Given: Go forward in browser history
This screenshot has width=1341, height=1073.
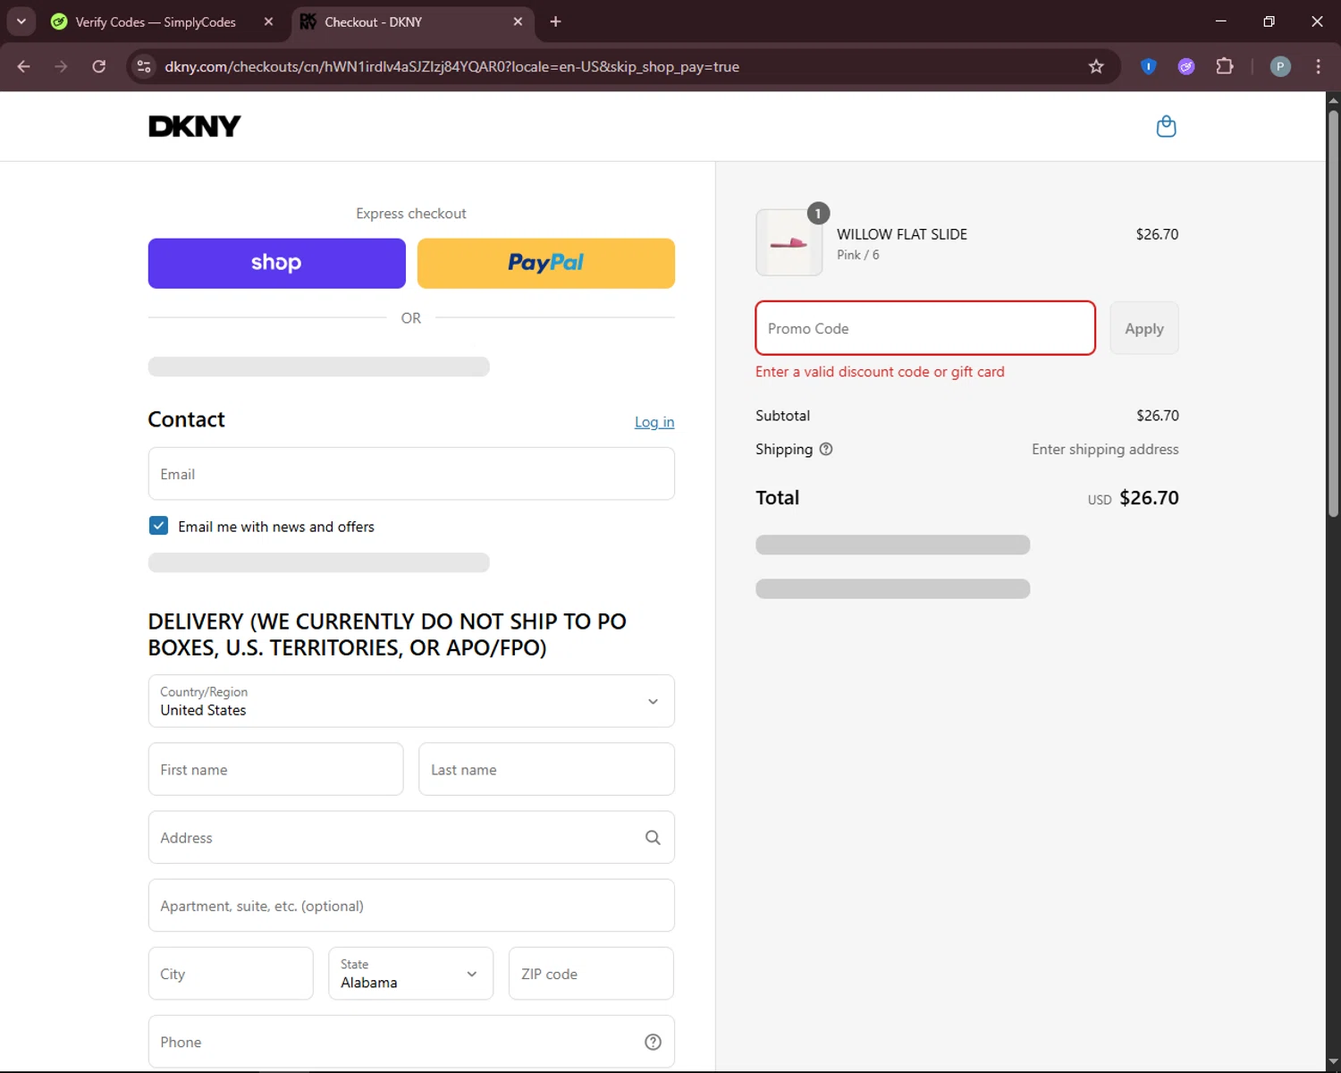Looking at the screenshot, I should [x=61, y=66].
